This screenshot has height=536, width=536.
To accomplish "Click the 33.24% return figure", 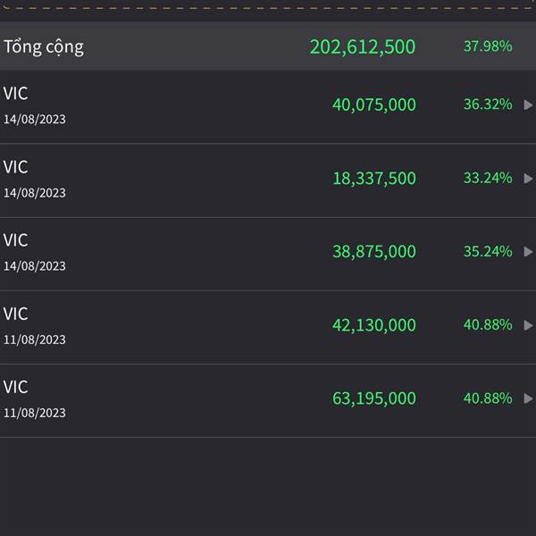I will tap(488, 178).
